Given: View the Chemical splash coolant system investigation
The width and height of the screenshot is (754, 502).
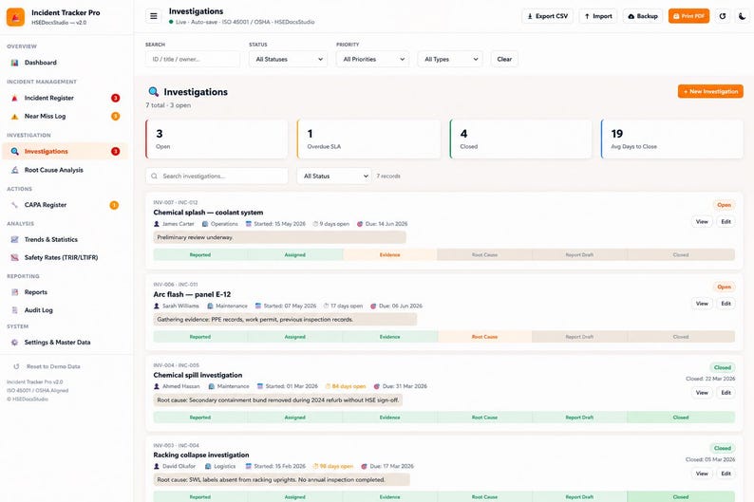Looking at the screenshot, I should [702, 221].
